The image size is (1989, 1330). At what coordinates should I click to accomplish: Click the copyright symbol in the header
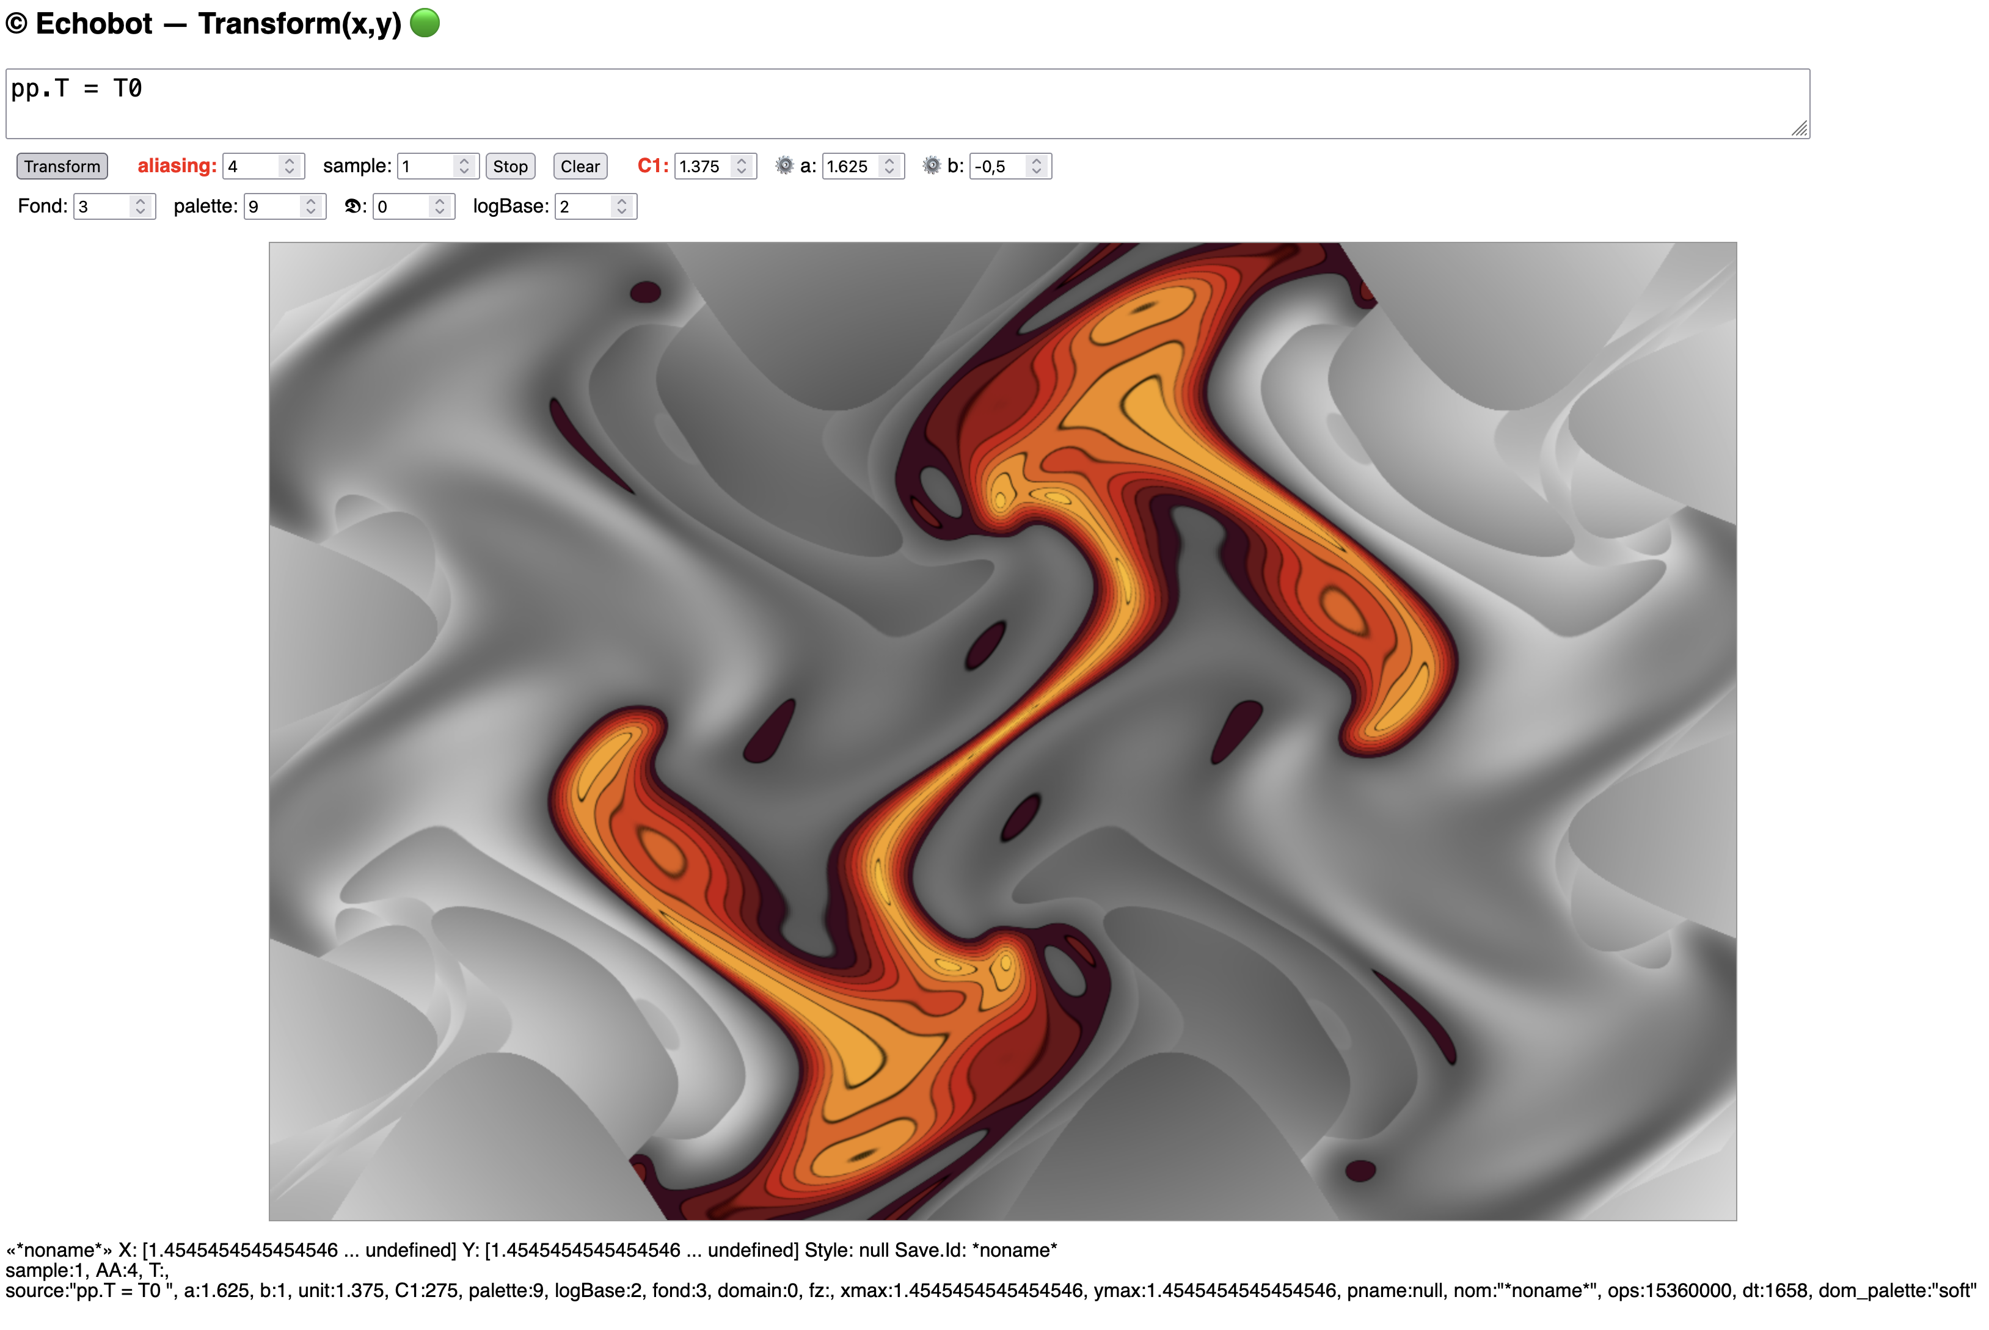click(x=16, y=24)
